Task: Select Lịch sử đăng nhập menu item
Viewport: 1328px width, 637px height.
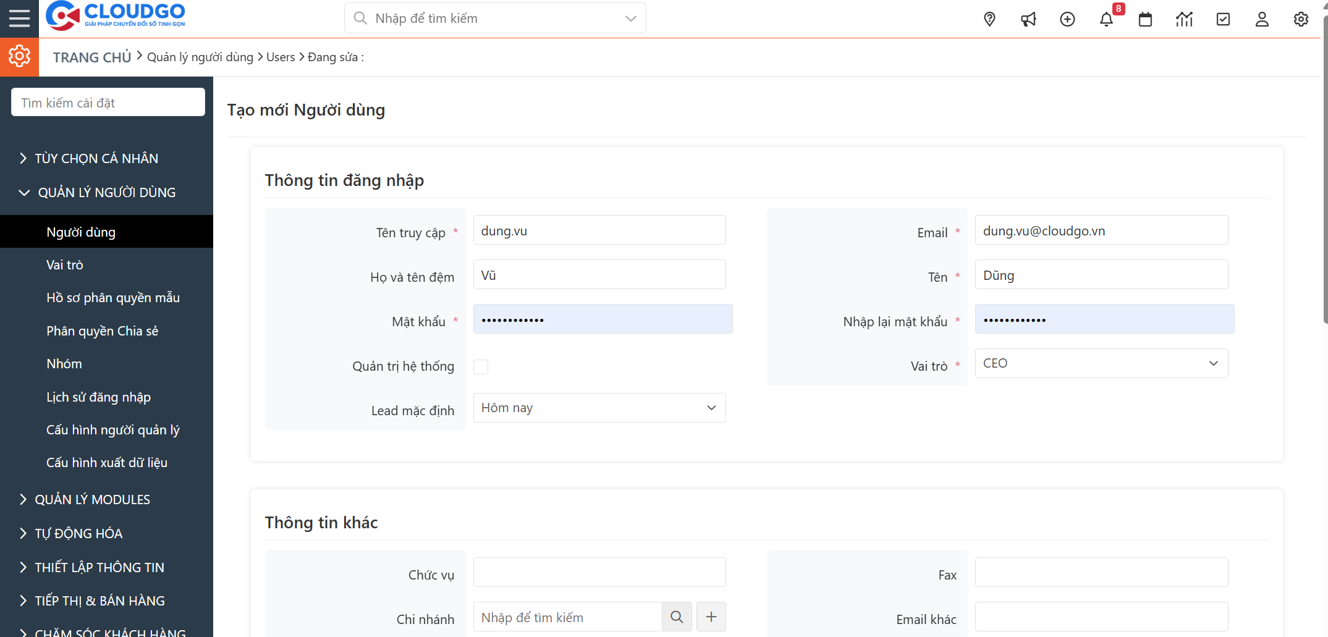Action: [x=98, y=397]
